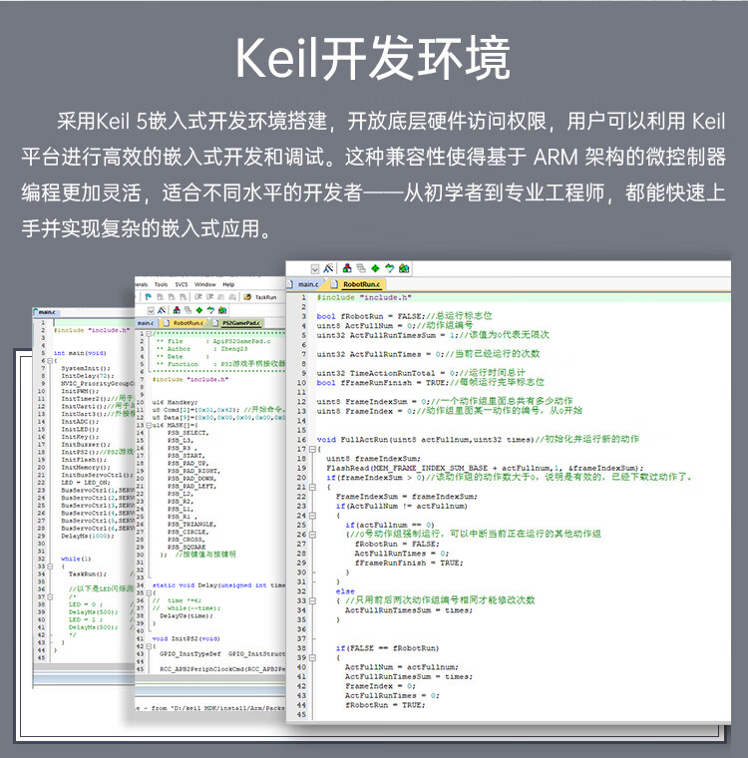Open Window menu in middle window
The width and height of the screenshot is (748, 758).
coord(205,284)
